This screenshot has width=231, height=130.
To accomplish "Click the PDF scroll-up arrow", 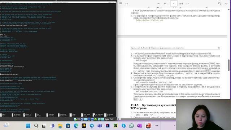I will [x=228, y=9].
